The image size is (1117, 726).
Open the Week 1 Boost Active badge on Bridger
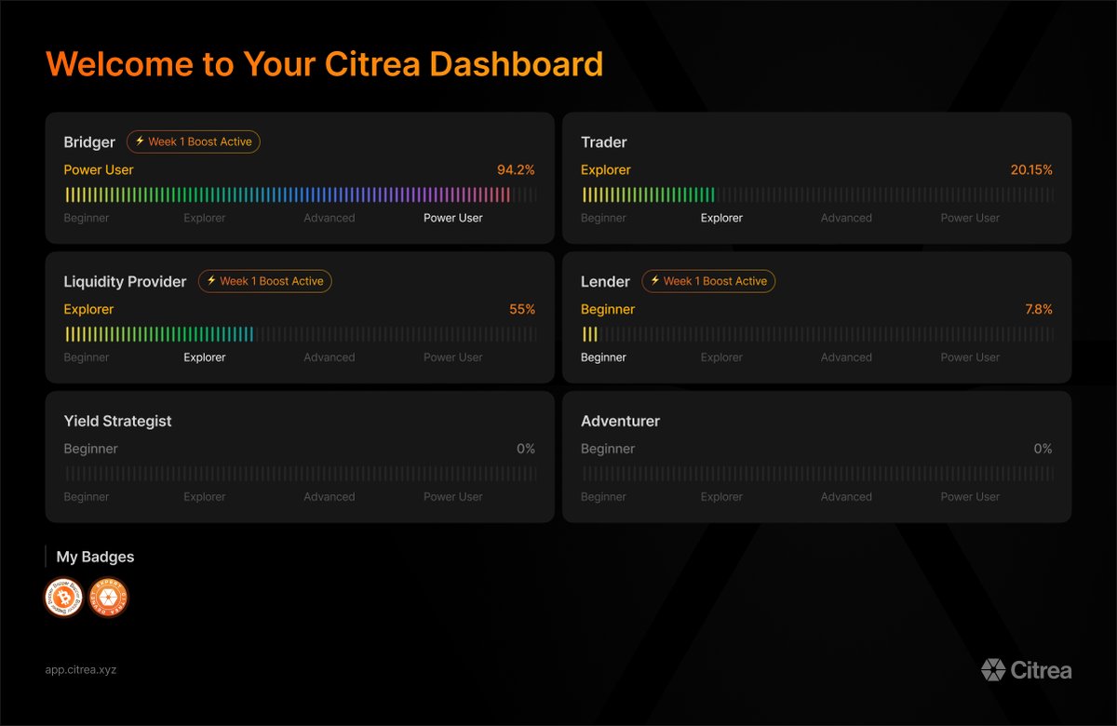click(x=194, y=141)
